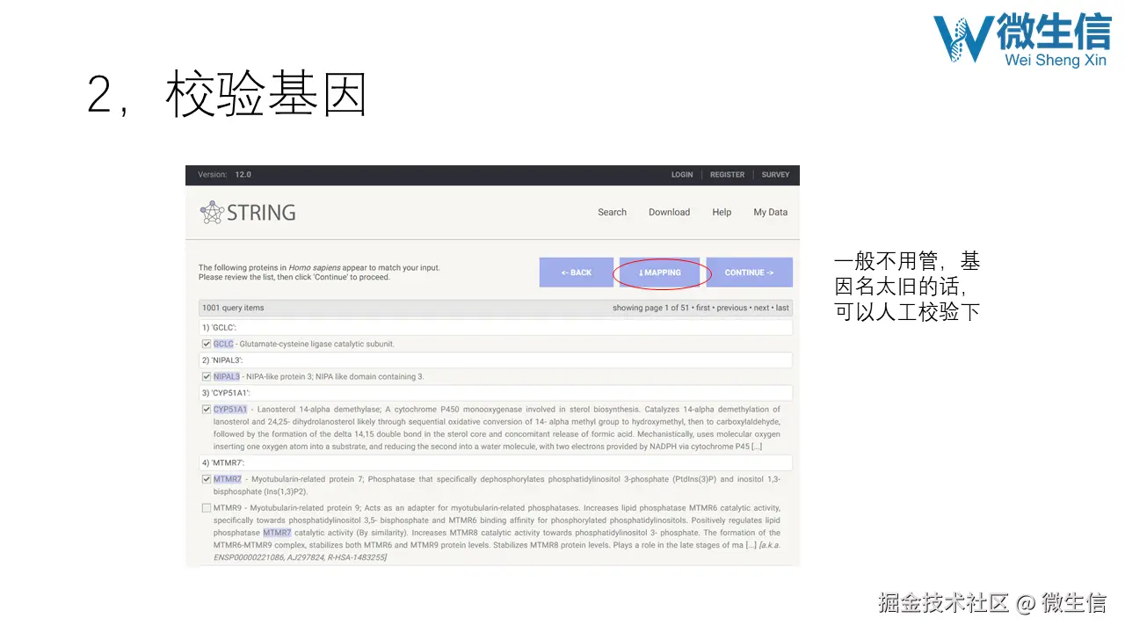This screenshot has height=633, width=1125.
Task: Click the LOGIN link
Action: pos(682,175)
